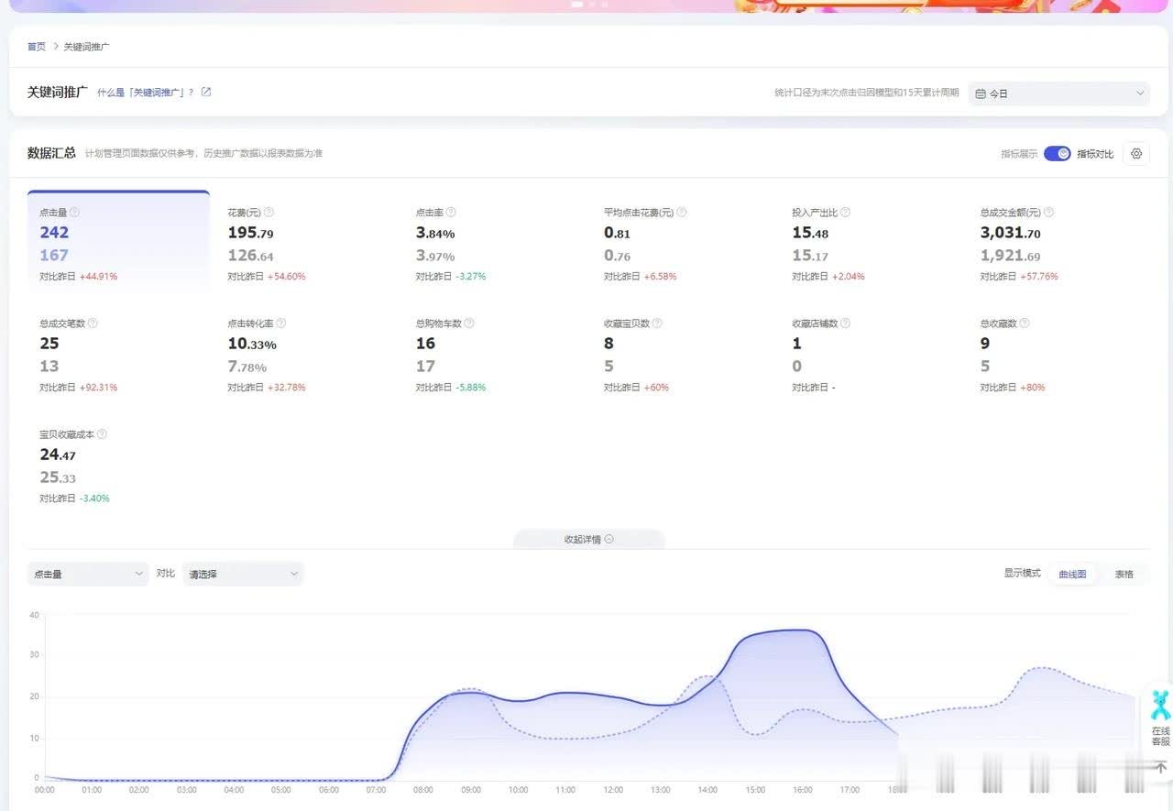The height and width of the screenshot is (811, 1173).
Task: Click the calendar icon in the 今日 selector
Action: pyautogui.click(x=981, y=93)
